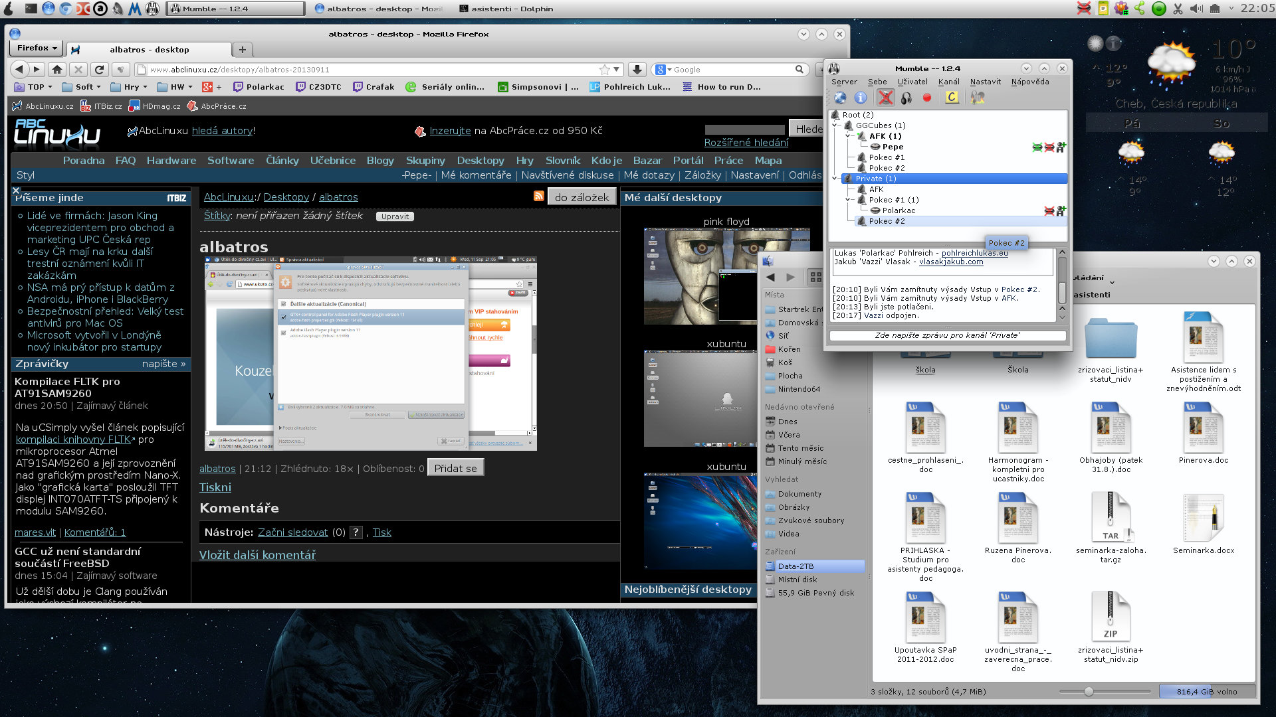Open seminarka-zaloha.tar.gz archive file
Screen dimensions: 1276x717
pyautogui.click(x=1111, y=527)
